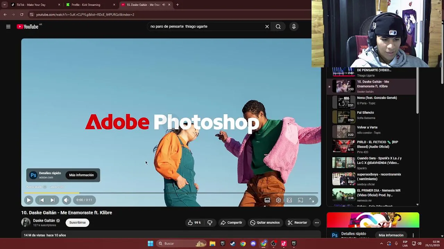Open sidebar ad three-dot options
Screen dimensions: 444x249
click(x=413, y=235)
